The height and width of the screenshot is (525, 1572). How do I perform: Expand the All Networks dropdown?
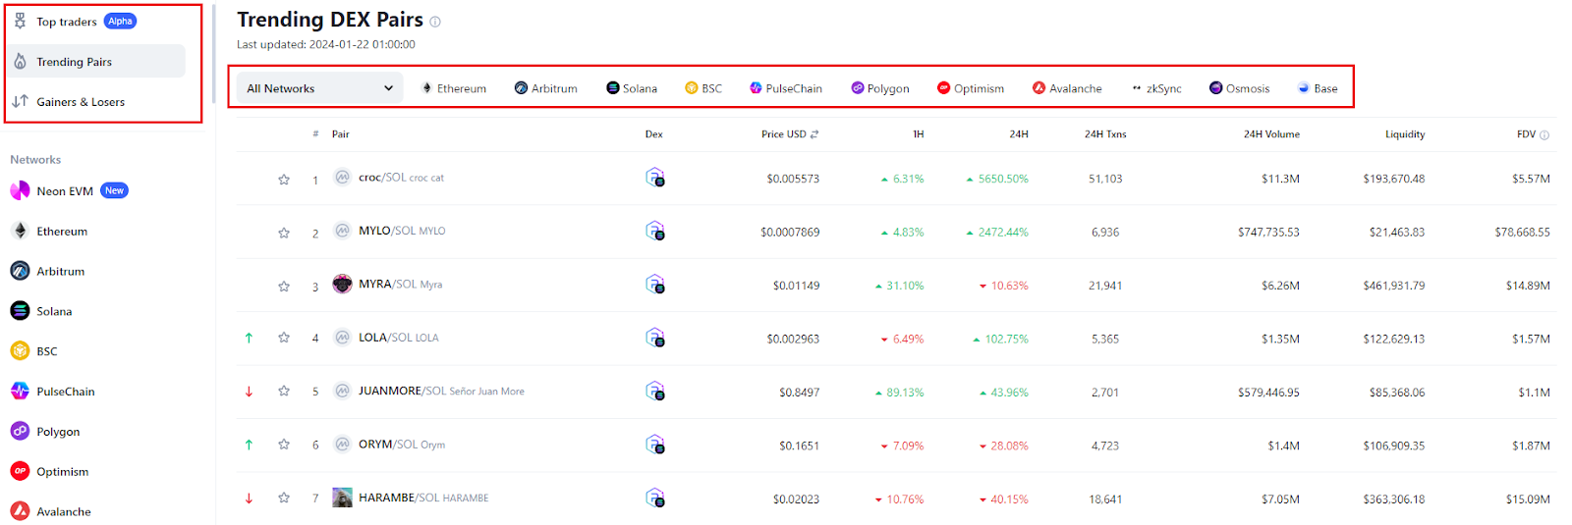[320, 88]
